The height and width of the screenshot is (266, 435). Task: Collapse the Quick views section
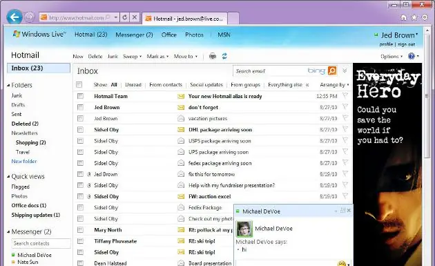8,176
